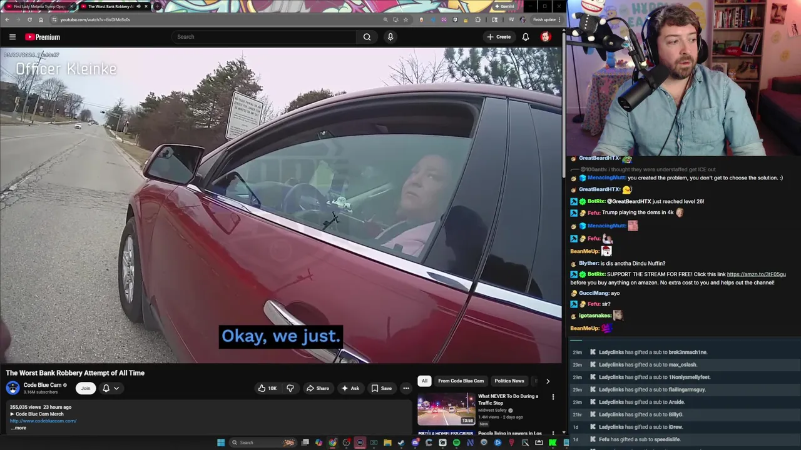This screenshot has height=450, width=801.
Task: Open the Traffic Stop video thumbnail
Action: (446, 408)
